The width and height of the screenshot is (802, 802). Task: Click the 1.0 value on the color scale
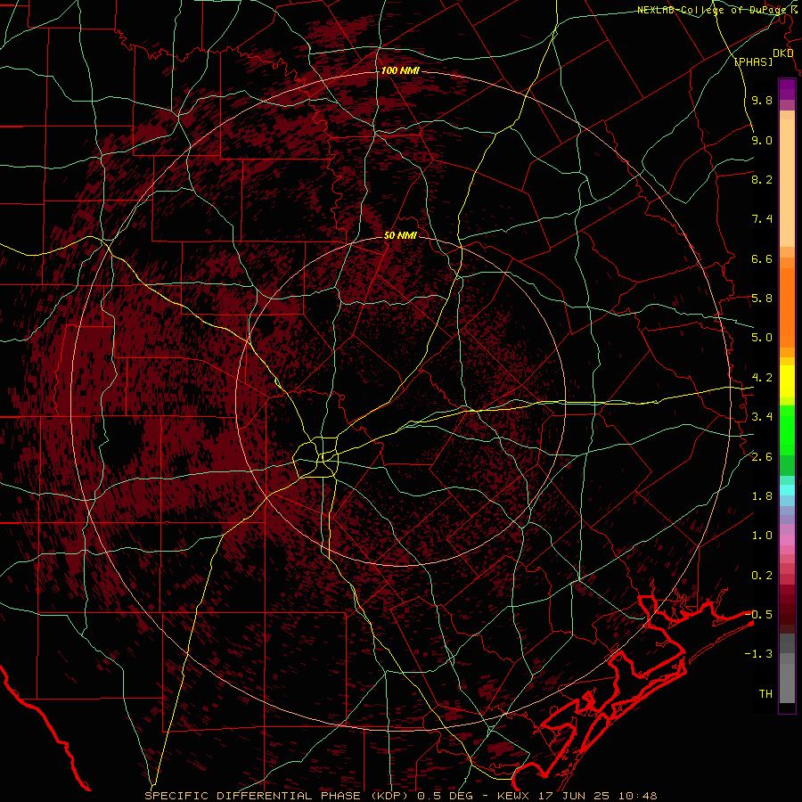(762, 536)
